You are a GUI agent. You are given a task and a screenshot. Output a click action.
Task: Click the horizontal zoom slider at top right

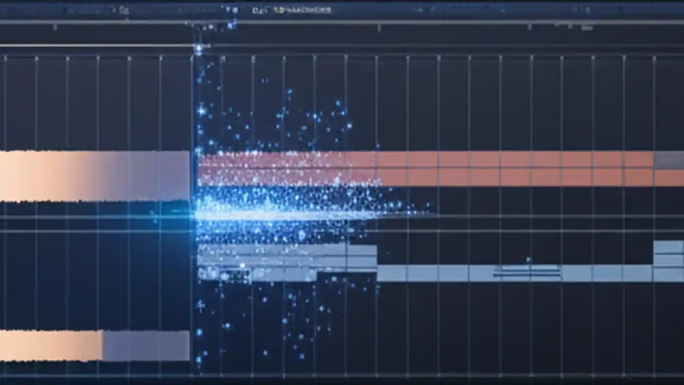click(574, 10)
